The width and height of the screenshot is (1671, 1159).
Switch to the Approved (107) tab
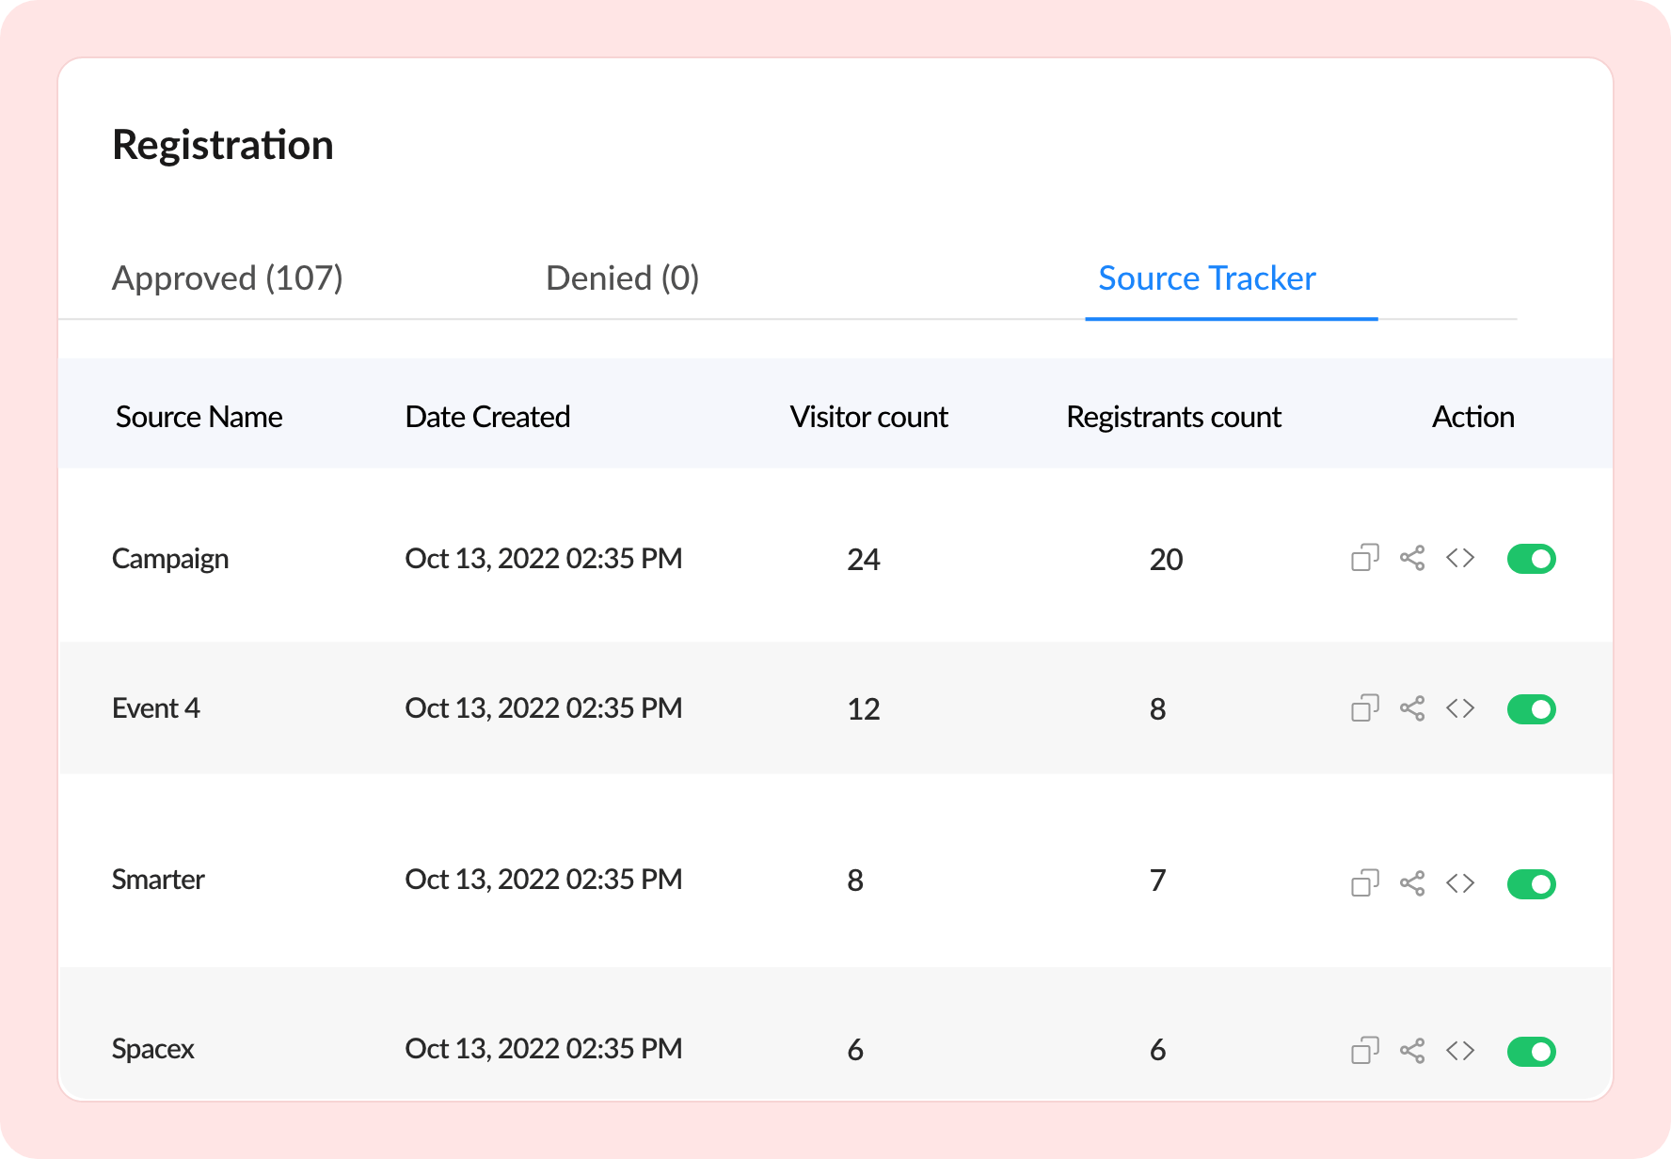pos(228,278)
